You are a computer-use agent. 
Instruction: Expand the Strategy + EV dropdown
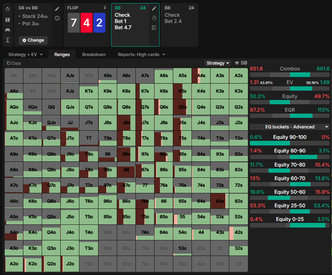pyautogui.click(x=25, y=54)
